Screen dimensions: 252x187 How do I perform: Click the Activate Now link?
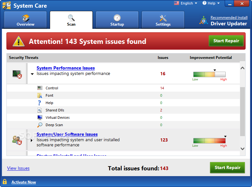click(x=24, y=182)
